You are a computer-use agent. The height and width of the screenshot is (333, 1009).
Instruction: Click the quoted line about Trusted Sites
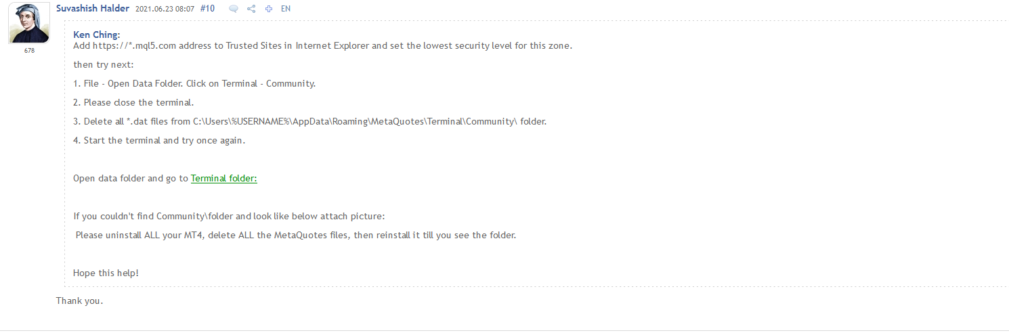coord(322,46)
